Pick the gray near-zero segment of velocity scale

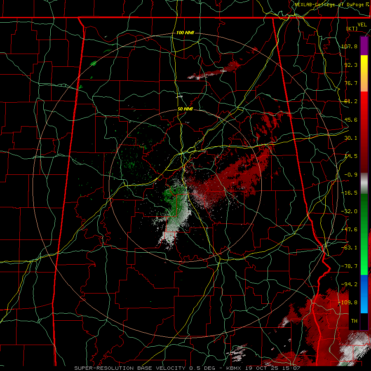coord(364,183)
